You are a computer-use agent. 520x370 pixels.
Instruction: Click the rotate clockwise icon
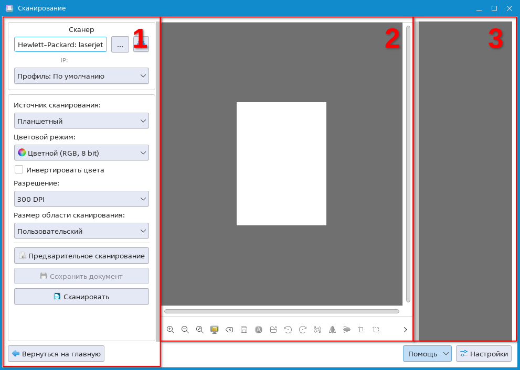302,330
